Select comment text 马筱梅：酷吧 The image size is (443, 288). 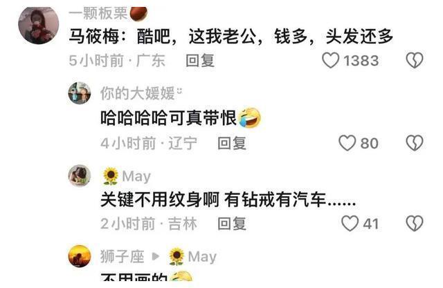[x=120, y=37]
